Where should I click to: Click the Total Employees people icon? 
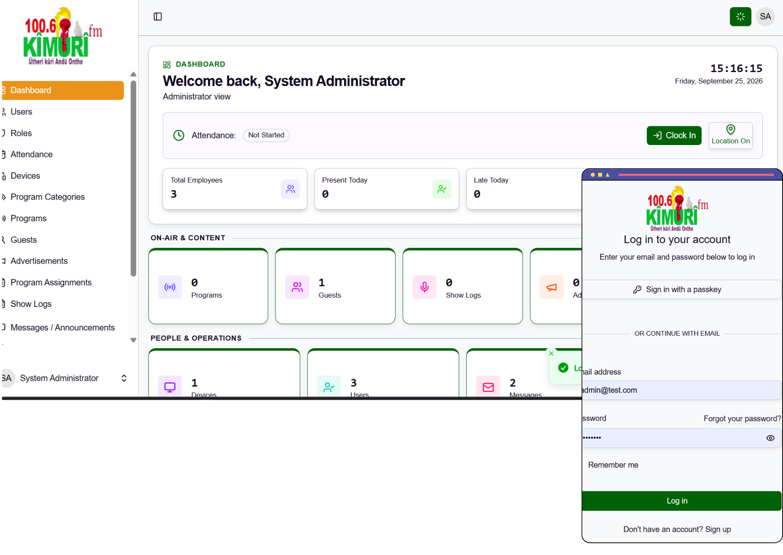pyautogui.click(x=291, y=189)
